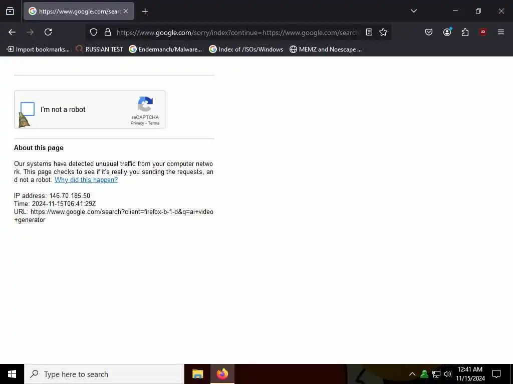Open Index of /ISOs/Windows bookmark
This screenshot has height=384, width=513.
pyautogui.click(x=246, y=49)
